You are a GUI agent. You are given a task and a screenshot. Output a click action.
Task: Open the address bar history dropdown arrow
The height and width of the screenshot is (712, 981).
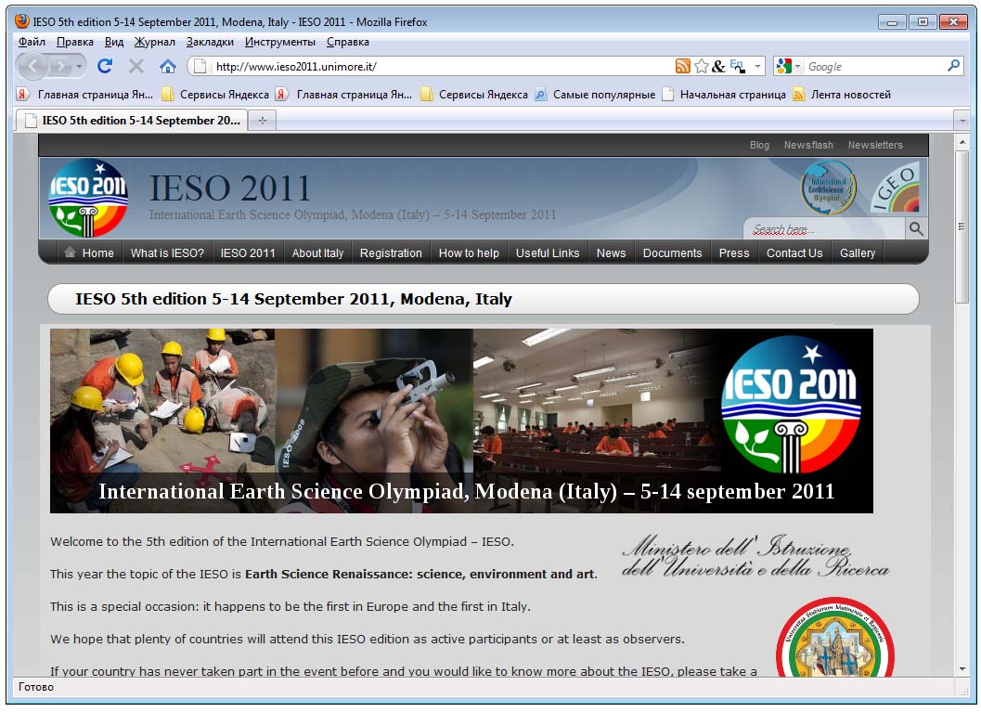[757, 66]
